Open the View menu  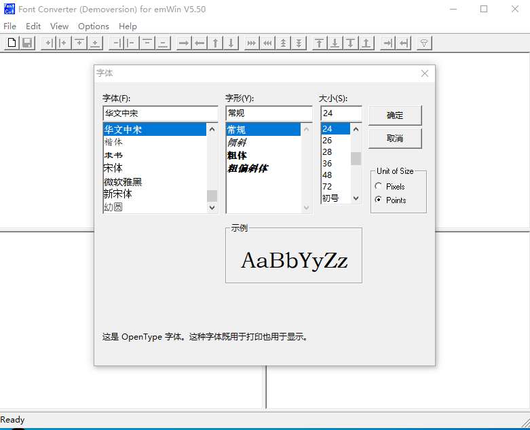click(59, 26)
